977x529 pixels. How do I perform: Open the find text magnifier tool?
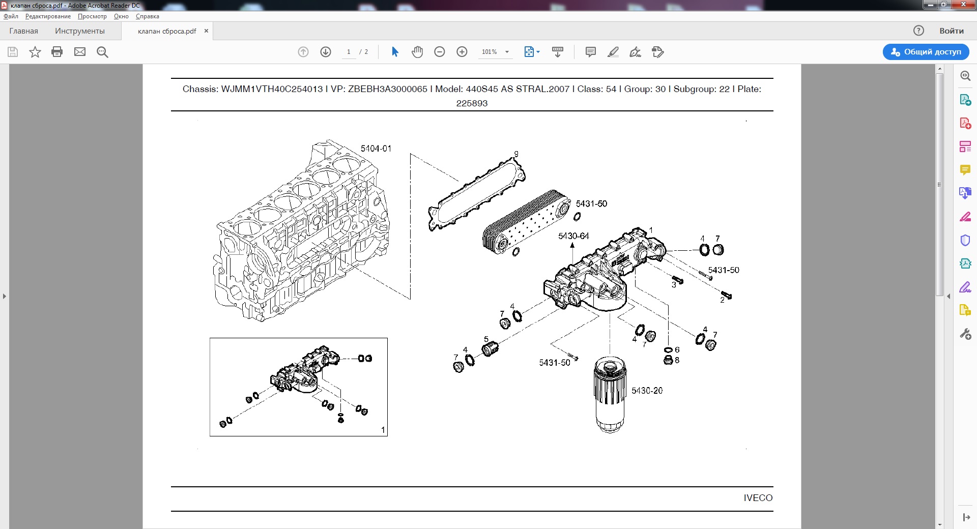pyautogui.click(x=102, y=52)
